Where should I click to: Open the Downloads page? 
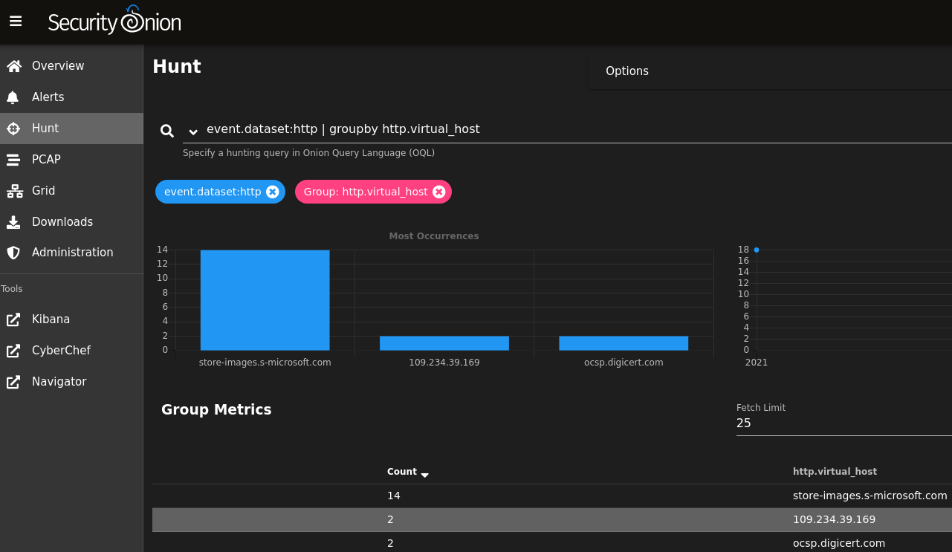tap(71, 222)
